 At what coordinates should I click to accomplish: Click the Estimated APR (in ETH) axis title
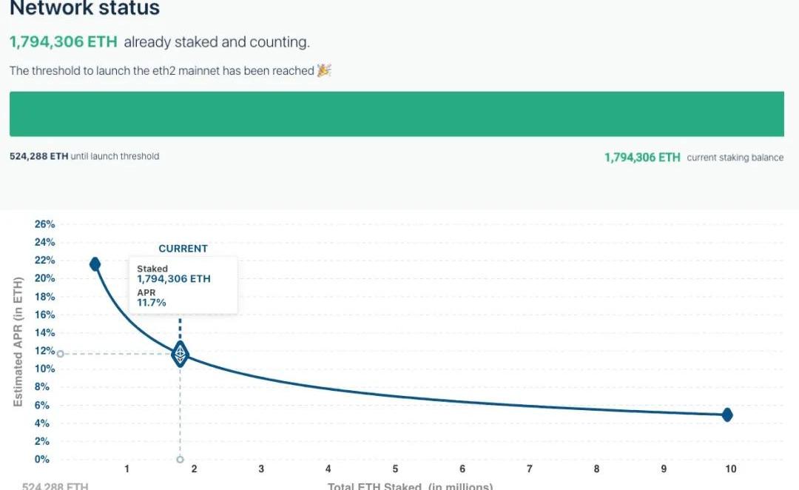click(18, 341)
